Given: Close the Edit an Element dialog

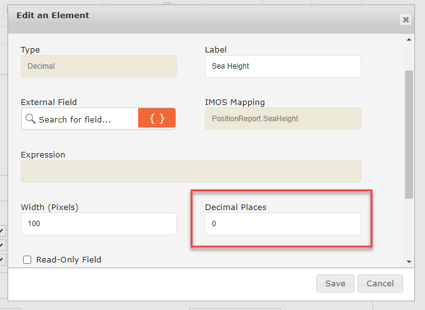Looking at the screenshot, I should [405, 19].
